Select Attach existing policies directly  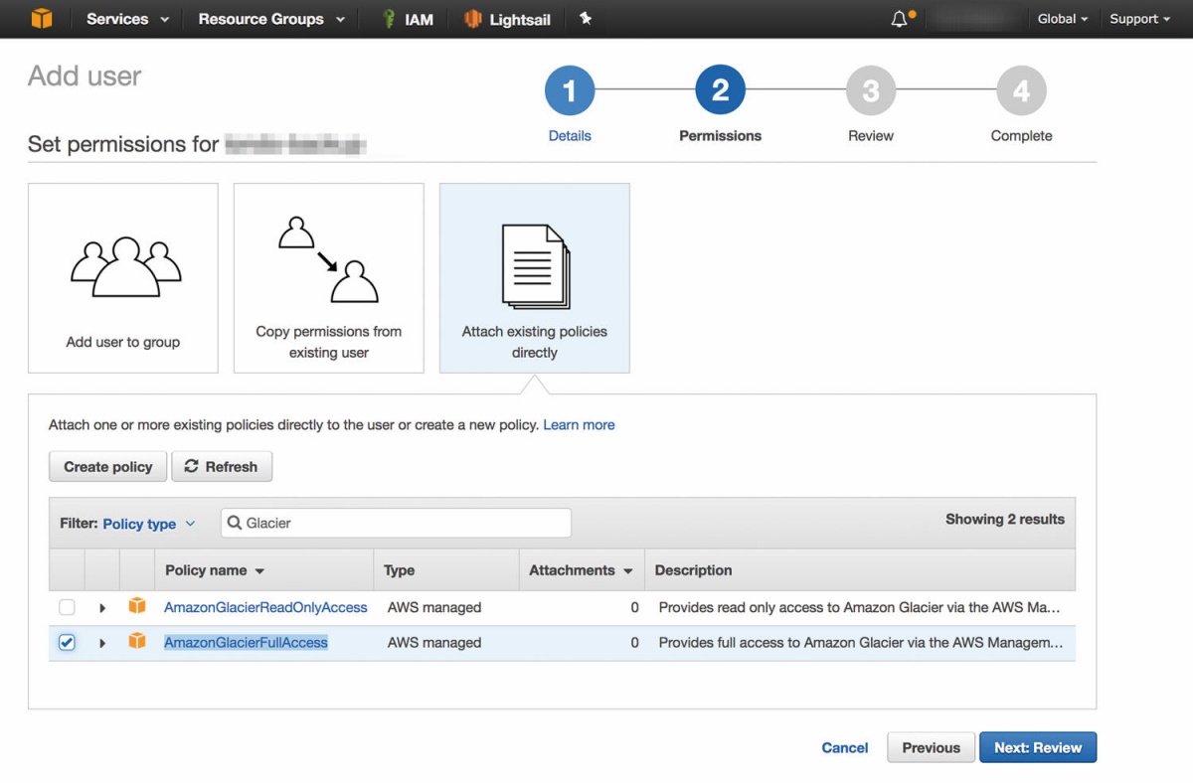point(535,278)
